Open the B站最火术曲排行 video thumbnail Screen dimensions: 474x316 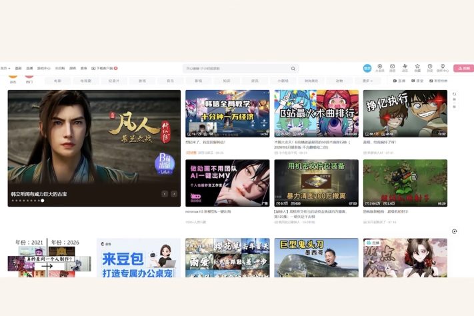click(316, 113)
